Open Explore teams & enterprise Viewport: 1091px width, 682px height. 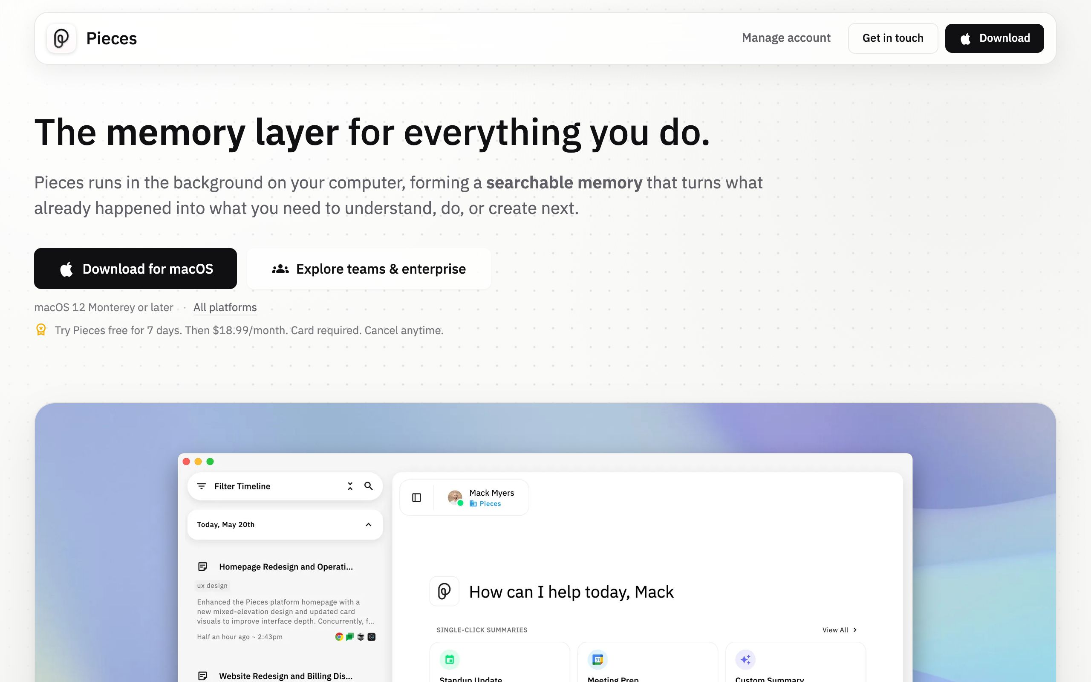pyautogui.click(x=369, y=269)
